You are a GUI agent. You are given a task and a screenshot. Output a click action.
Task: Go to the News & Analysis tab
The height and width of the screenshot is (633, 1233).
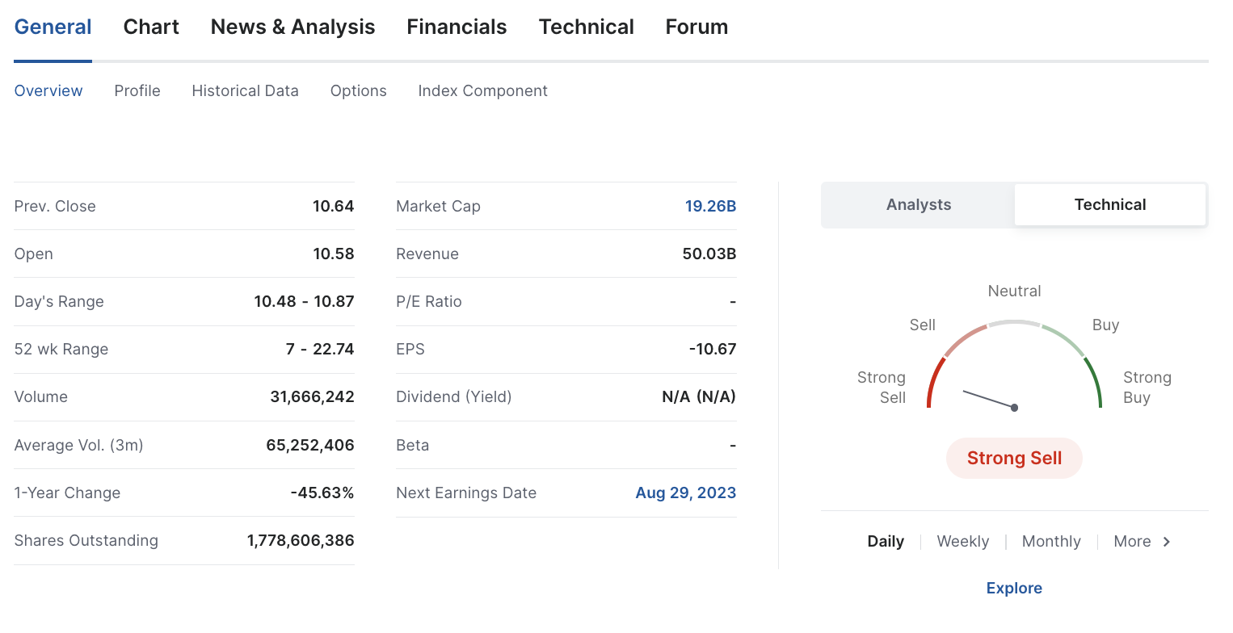click(292, 27)
